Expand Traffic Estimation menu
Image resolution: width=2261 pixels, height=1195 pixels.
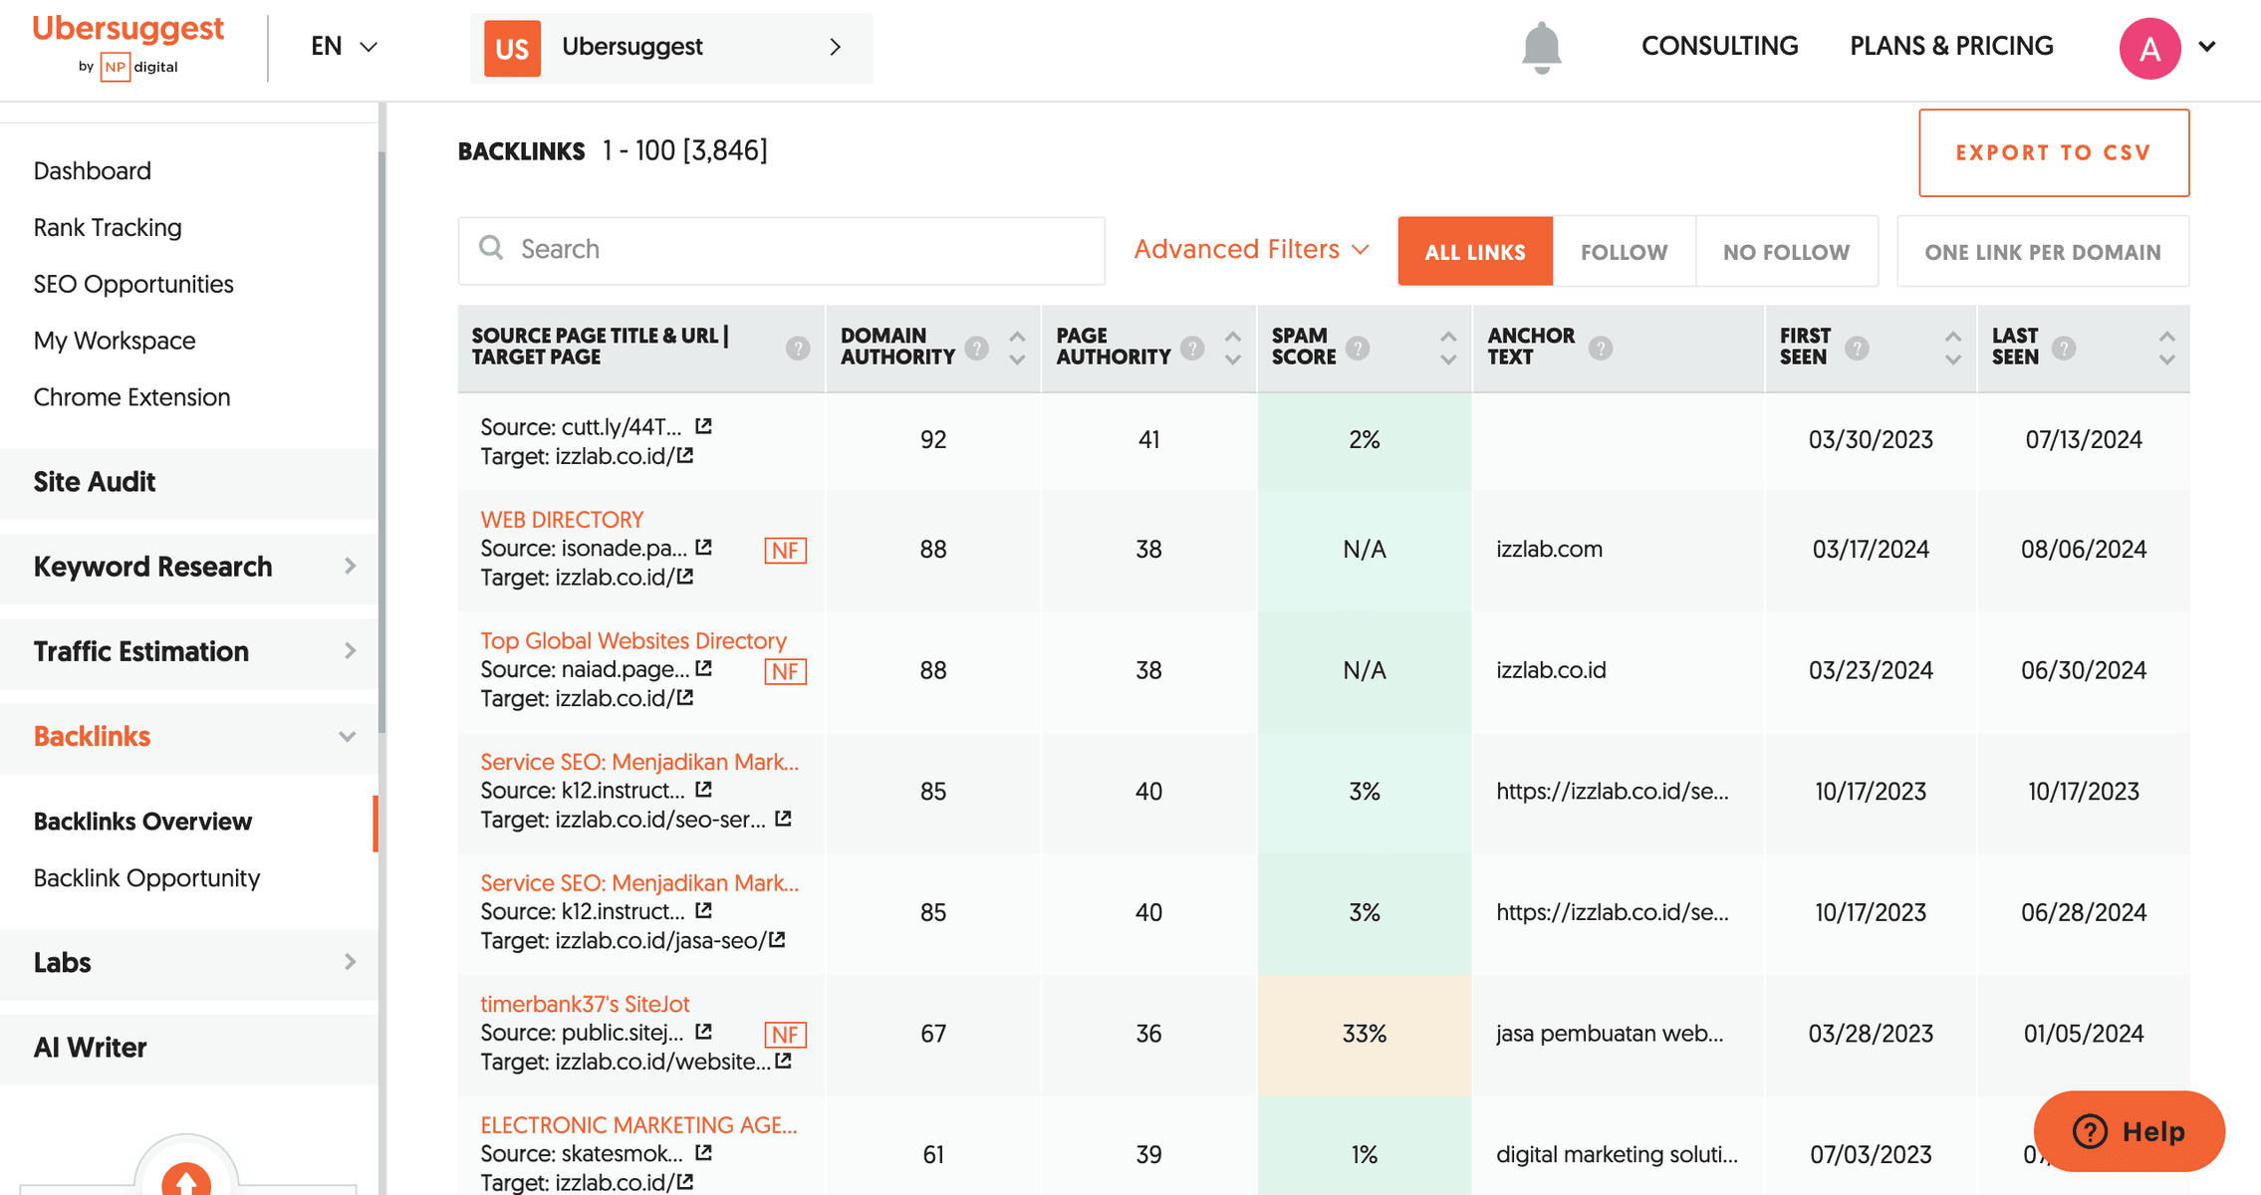tap(189, 651)
